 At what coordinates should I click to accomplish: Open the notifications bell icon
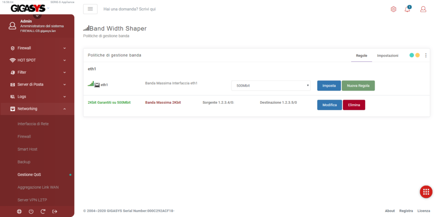(x=407, y=9)
